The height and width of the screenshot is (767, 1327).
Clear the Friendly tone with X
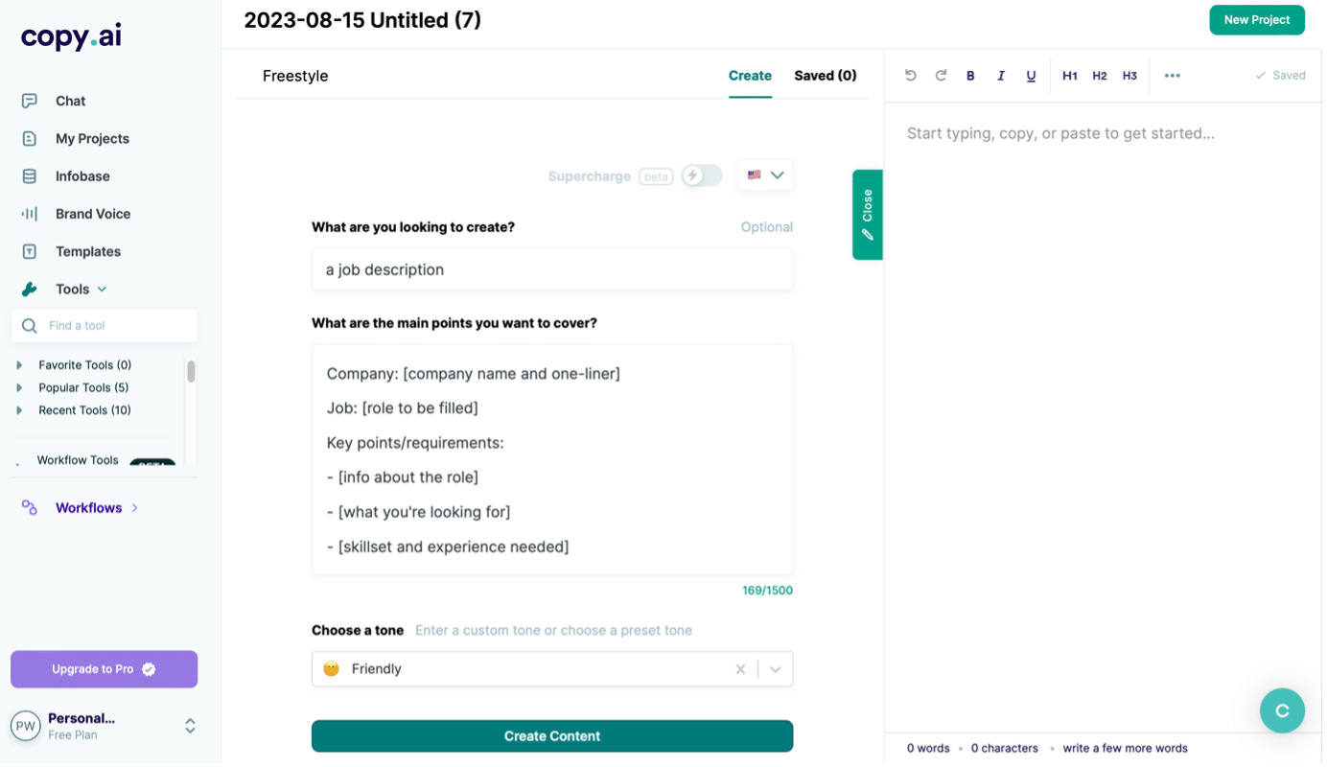pos(742,670)
